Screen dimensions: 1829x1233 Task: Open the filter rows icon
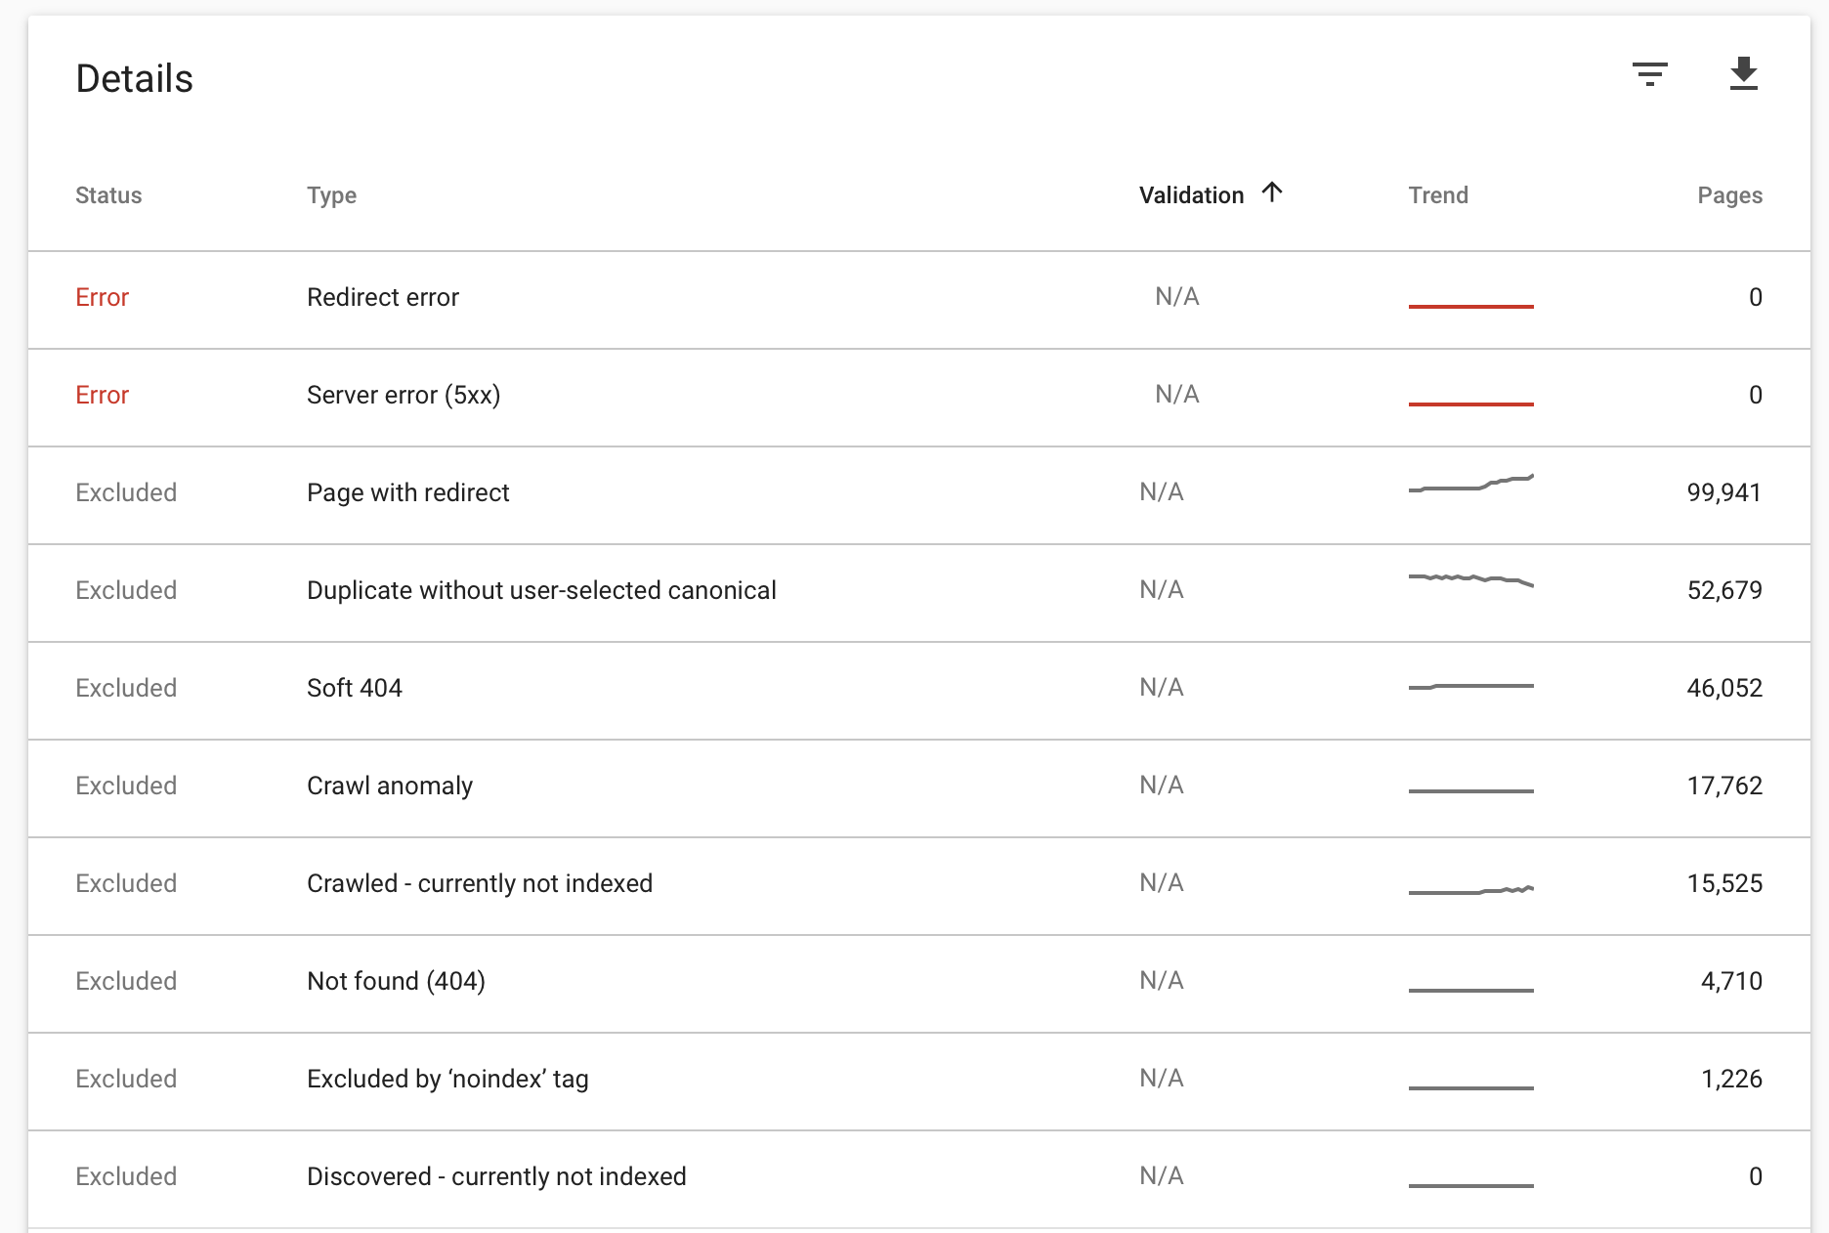[1649, 74]
